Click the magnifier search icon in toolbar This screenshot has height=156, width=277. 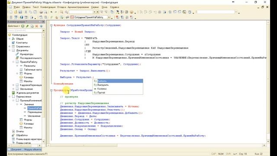(x=66, y=12)
